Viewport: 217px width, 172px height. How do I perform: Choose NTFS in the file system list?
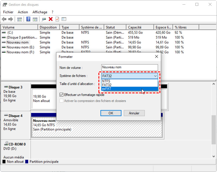point(130,81)
